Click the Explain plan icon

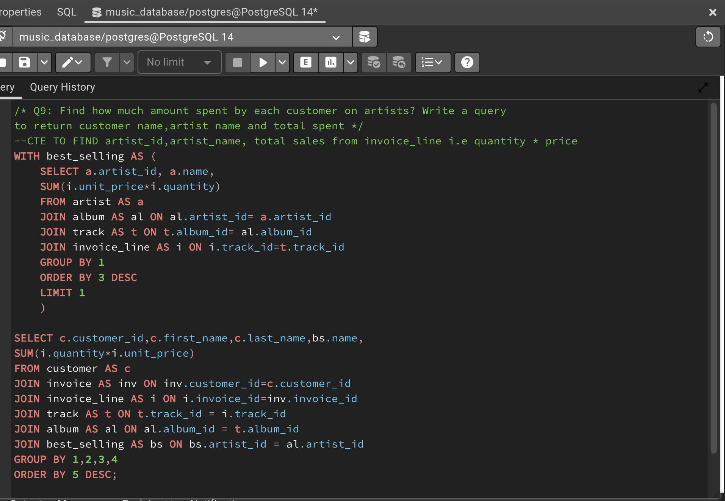point(305,62)
